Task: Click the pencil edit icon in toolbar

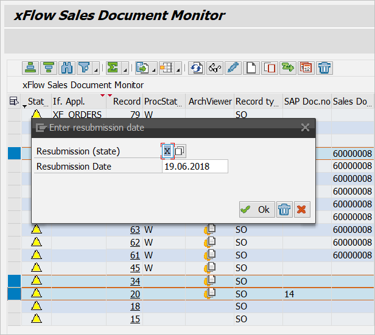Action: pos(233,68)
